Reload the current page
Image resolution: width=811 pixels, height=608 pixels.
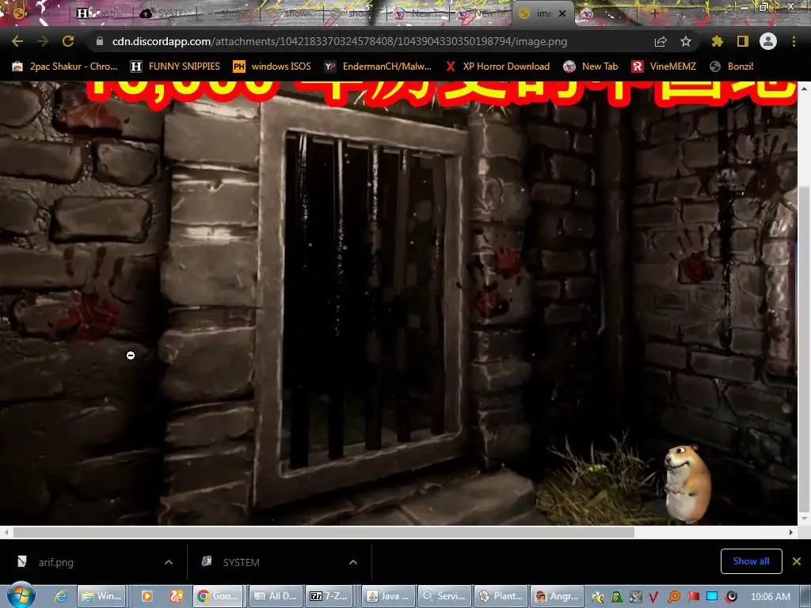click(68, 41)
